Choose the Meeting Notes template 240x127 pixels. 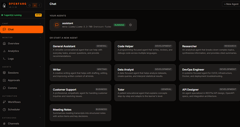coord(80,113)
